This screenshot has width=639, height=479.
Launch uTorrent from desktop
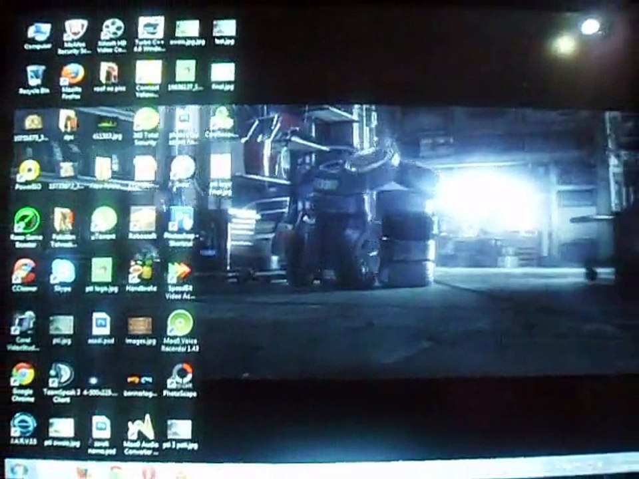tap(104, 222)
